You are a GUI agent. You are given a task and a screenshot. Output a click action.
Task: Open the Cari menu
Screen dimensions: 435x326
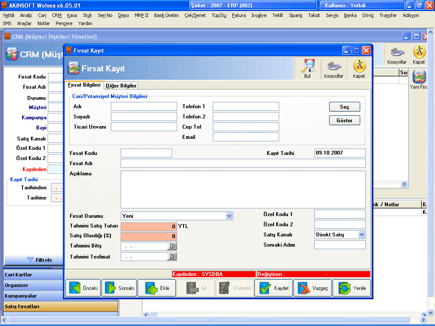[42, 16]
